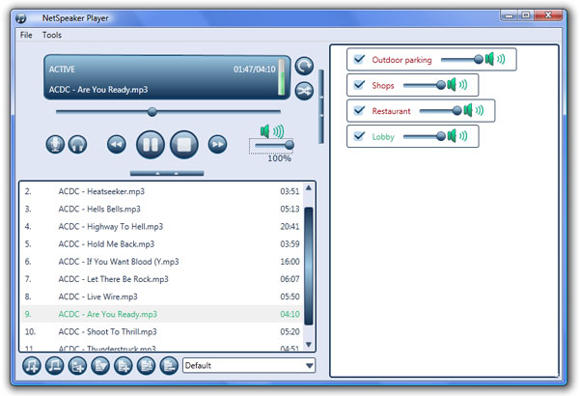Click the song position seek slider
This screenshot has width=579, height=396.
[168, 111]
